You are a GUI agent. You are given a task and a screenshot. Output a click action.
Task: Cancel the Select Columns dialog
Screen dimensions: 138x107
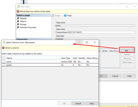tap(78, 103)
